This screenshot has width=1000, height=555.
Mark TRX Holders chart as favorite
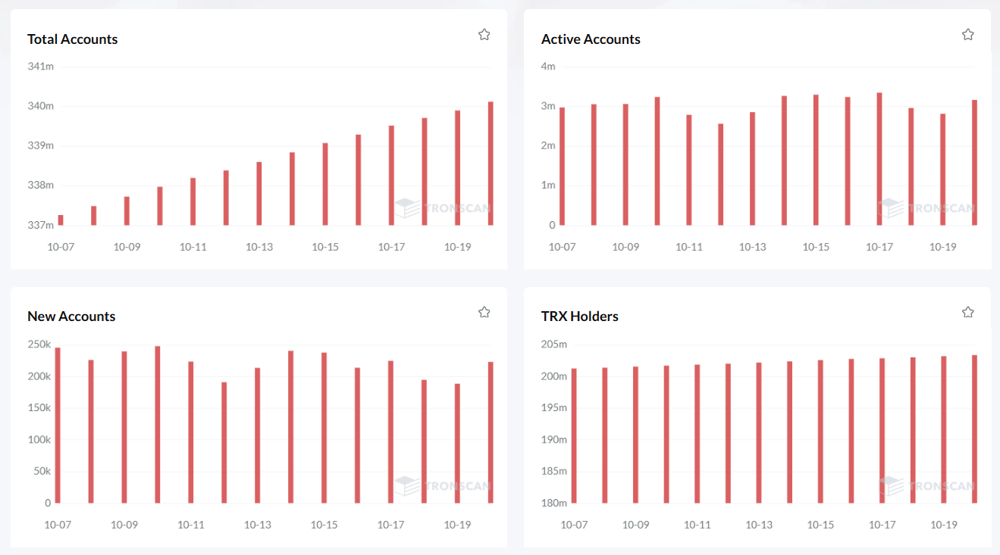tap(967, 312)
